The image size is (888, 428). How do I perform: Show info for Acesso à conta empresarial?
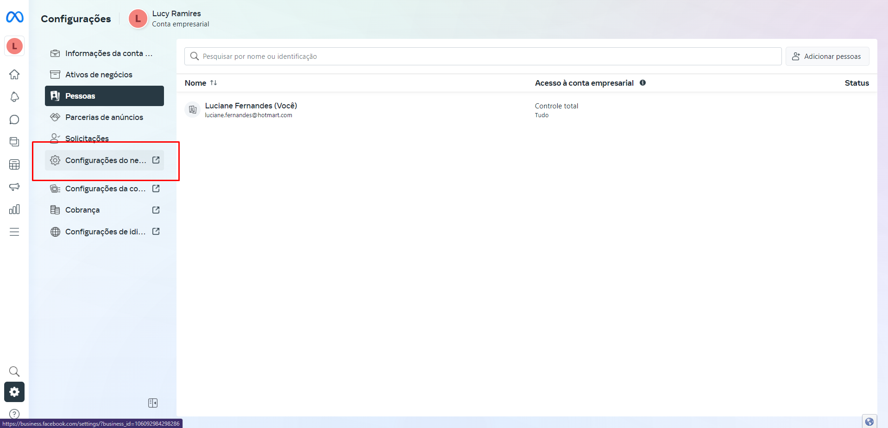(642, 83)
